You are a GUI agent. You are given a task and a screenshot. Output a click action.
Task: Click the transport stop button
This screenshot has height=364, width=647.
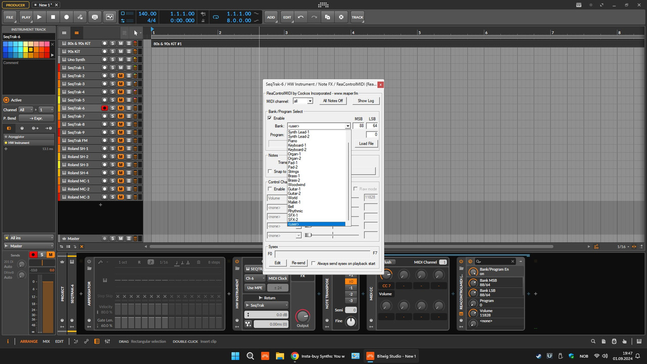pos(53,17)
